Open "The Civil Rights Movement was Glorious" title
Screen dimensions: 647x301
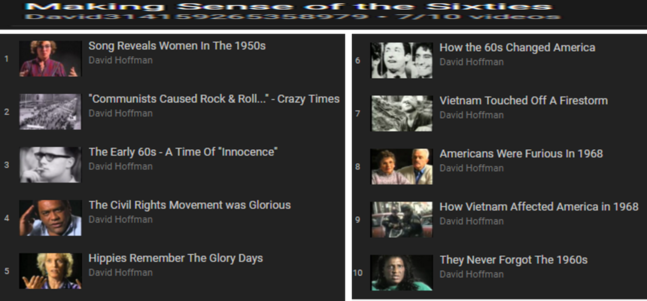coord(189,205)
